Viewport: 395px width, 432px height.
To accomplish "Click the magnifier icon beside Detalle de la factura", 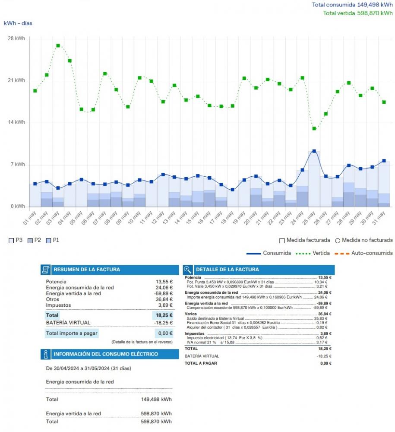I will tap(188, 270).
